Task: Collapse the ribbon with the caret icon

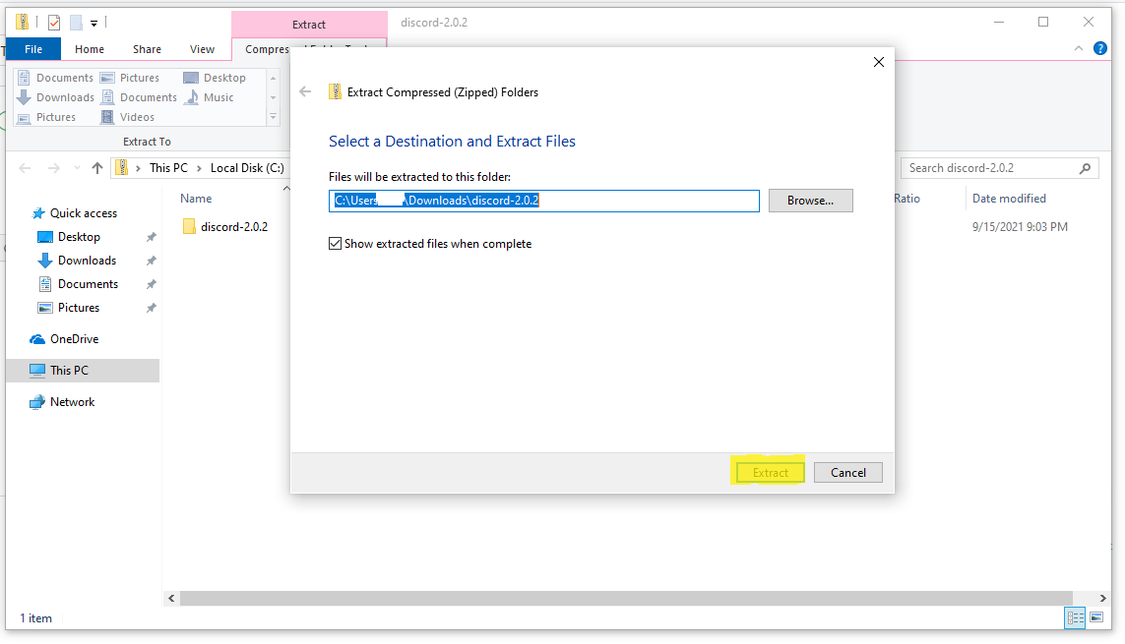Action: (1079, 48)
